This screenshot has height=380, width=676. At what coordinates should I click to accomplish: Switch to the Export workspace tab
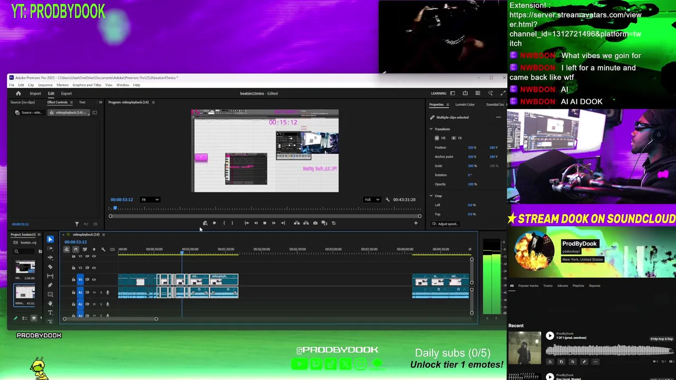coord(66,93)
